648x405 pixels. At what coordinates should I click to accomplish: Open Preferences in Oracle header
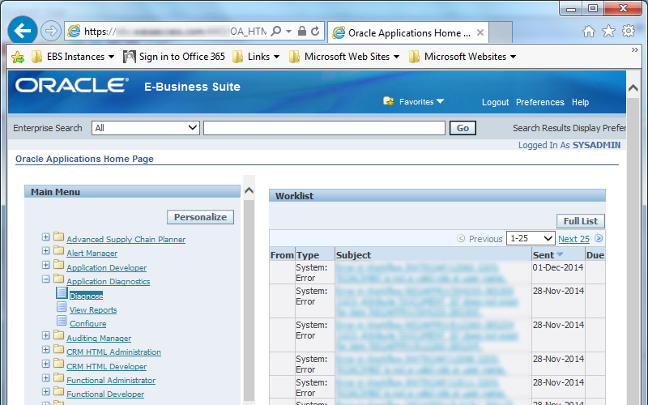[539, 102]
